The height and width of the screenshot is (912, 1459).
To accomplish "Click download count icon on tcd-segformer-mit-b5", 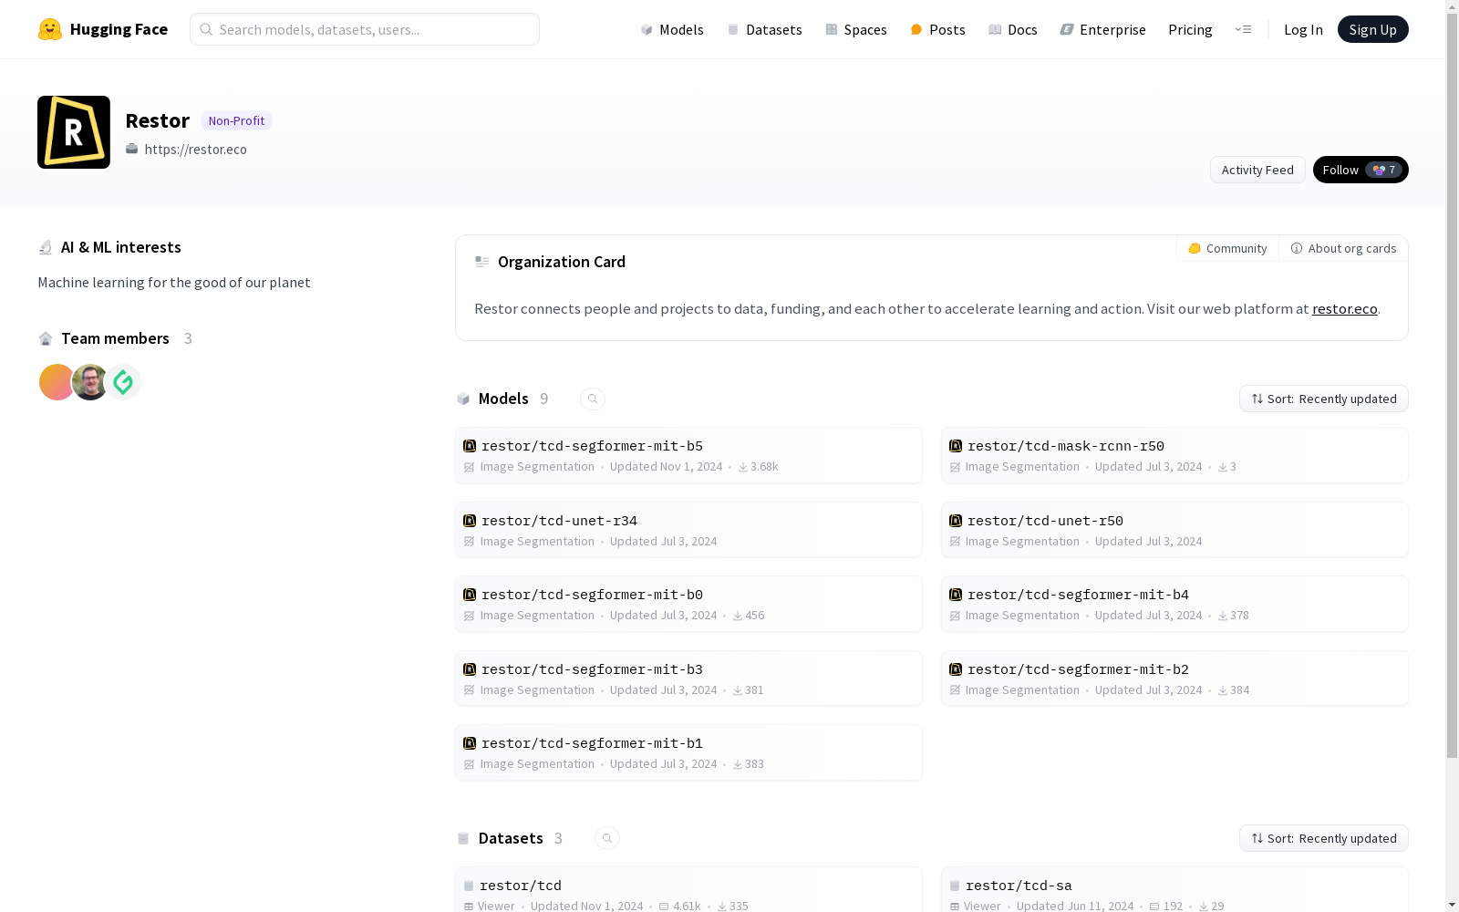I will pyautogui.click(x=743, y=467).
